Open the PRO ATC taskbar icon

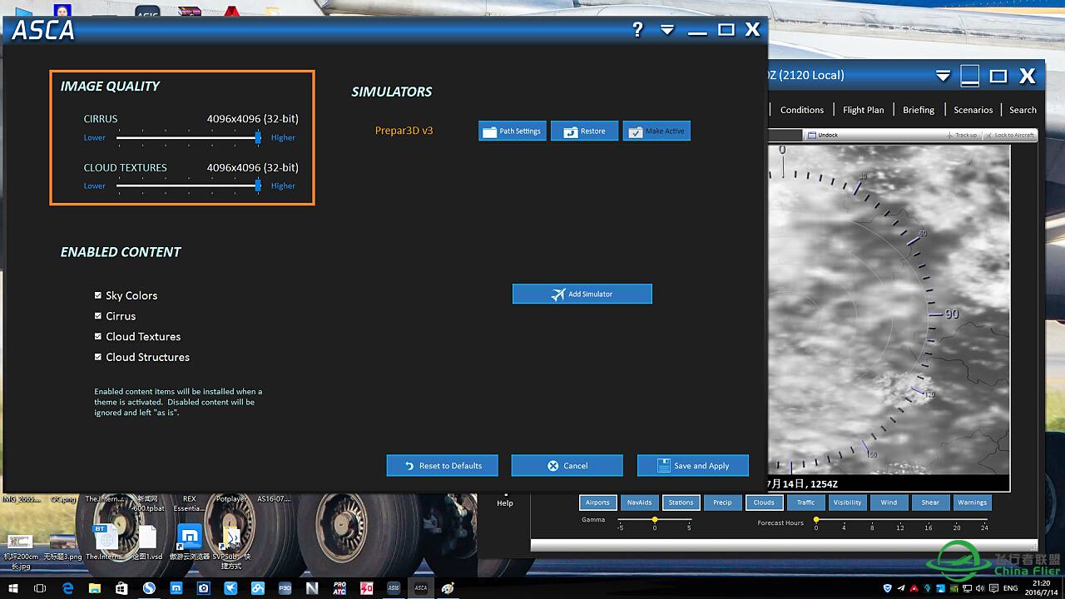(x=339, y=588)
